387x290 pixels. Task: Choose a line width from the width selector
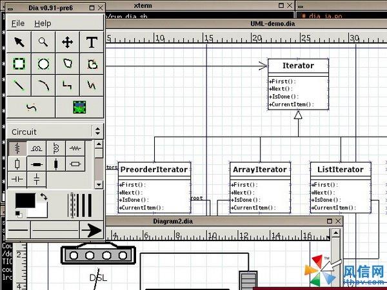(x=80, y=205)
